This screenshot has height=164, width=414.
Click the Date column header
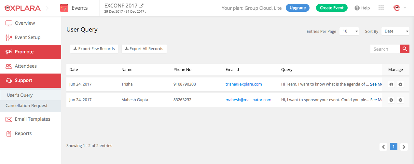[x=74, y=70]
